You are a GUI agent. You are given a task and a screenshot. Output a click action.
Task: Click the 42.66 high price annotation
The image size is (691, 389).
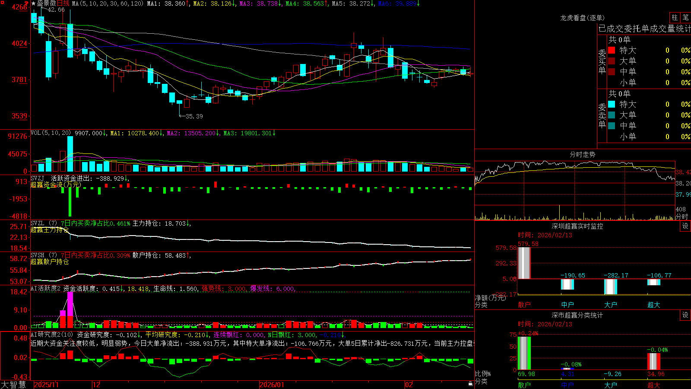click(x=56, y=10)
